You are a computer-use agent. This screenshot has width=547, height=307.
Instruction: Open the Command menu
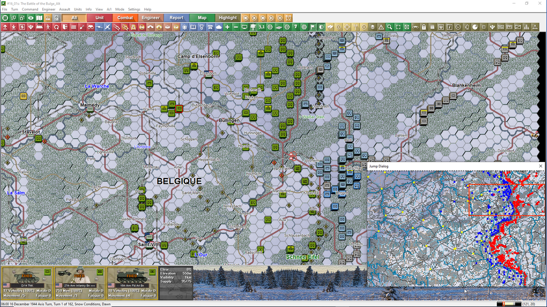[30, 10]
